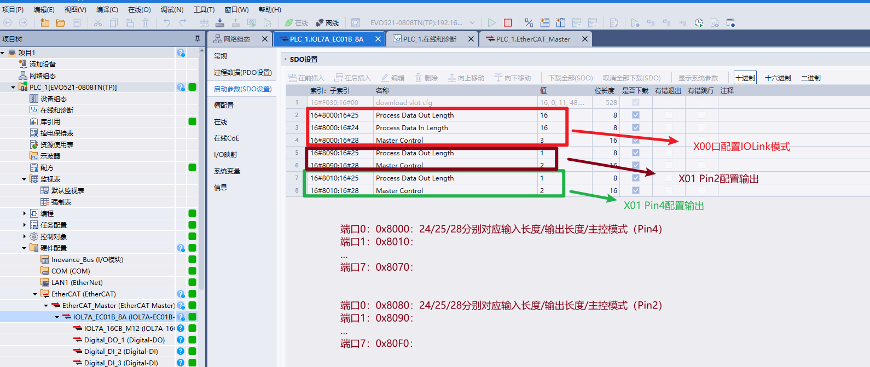This screenshot has height=367, width=870.
Task: Collapse the EtherCAT_Master tree node
Action: click(47, 305)
